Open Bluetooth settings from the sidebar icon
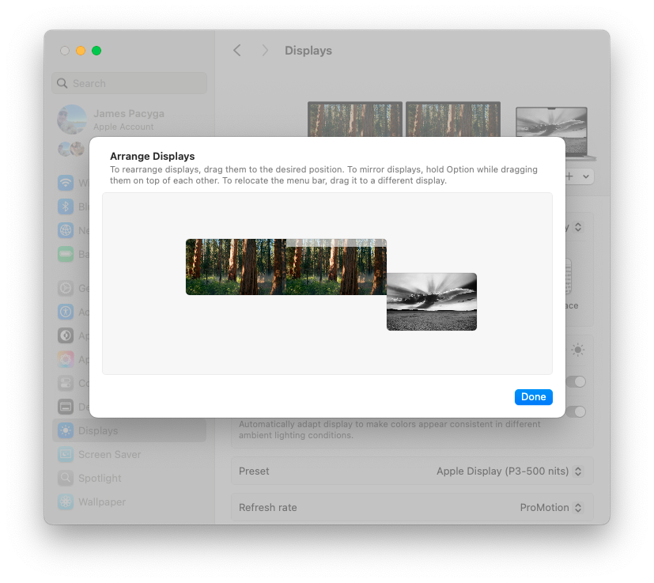The image size is (654, 583). 66,206
